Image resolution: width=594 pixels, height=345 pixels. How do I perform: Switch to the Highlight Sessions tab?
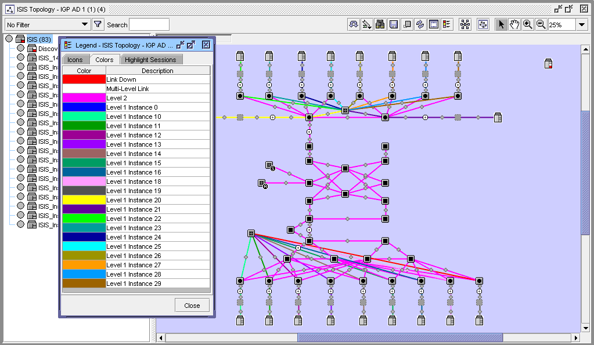(x=150, y=60)
